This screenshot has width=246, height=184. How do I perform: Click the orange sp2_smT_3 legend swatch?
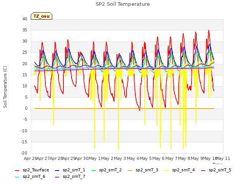coord(130,170)
